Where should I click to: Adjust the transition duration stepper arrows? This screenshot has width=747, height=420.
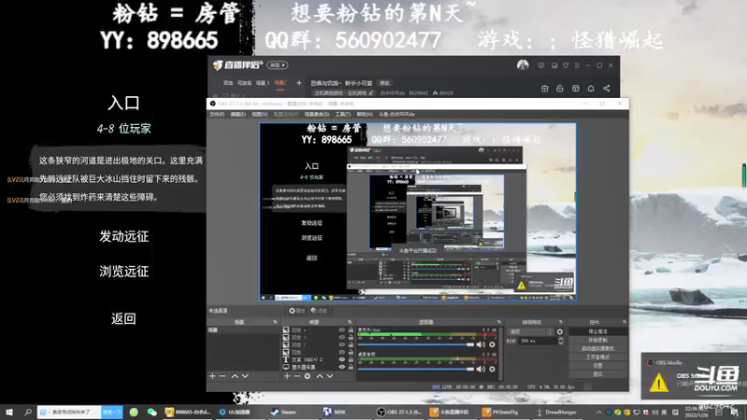point(561,341)
